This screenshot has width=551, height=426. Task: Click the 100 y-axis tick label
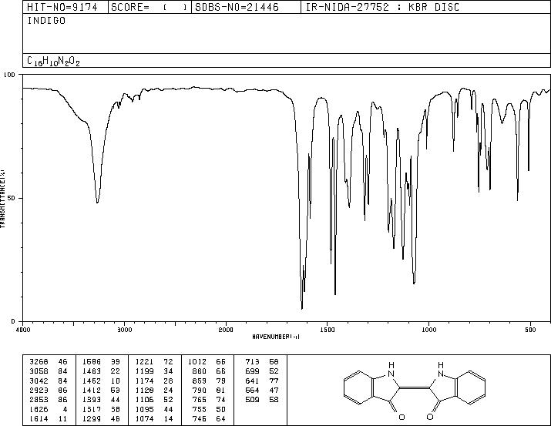point(9,75)
